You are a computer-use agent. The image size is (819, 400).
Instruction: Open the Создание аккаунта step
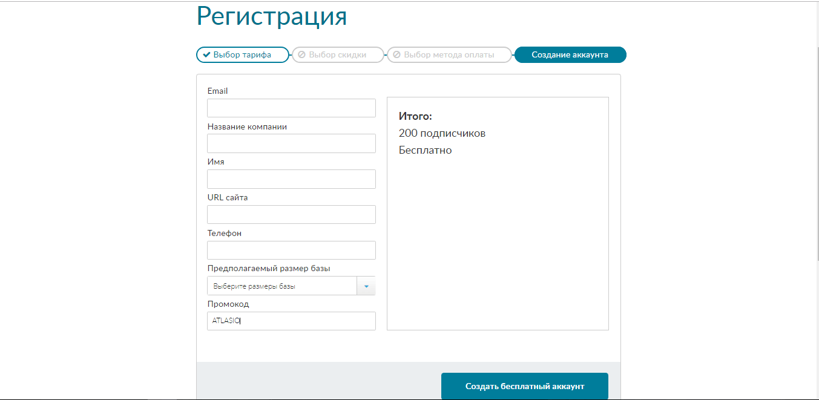tap(570, 55)
